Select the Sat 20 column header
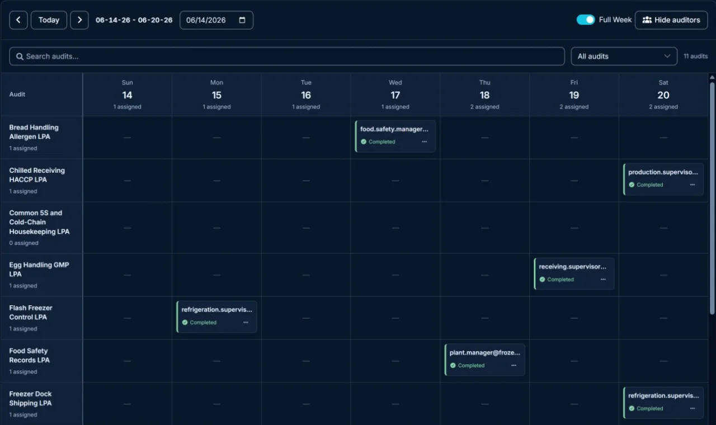This screenshot has height=425, width=716. click(x=663, y=95)
